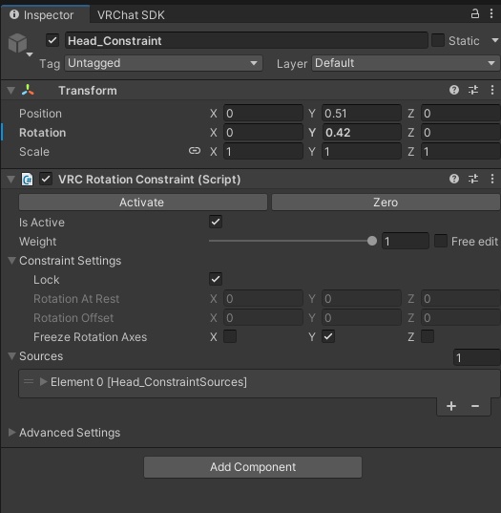Click the Rotation Z field

[x=461, y=132]
